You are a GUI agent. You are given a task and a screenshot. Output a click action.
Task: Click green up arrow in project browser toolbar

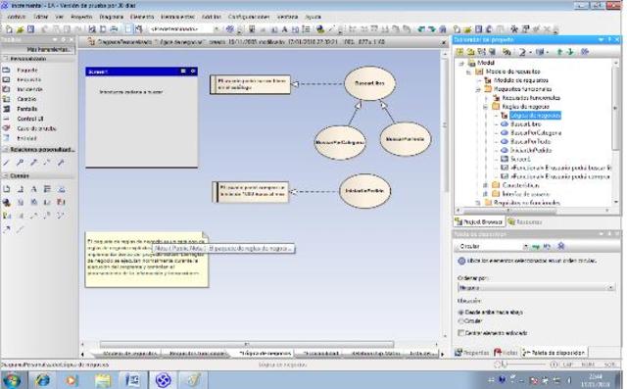[x=559, y=52]
